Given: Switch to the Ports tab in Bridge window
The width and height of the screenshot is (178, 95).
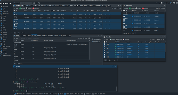Looking at the screenshot, I should tap(29, 36).
